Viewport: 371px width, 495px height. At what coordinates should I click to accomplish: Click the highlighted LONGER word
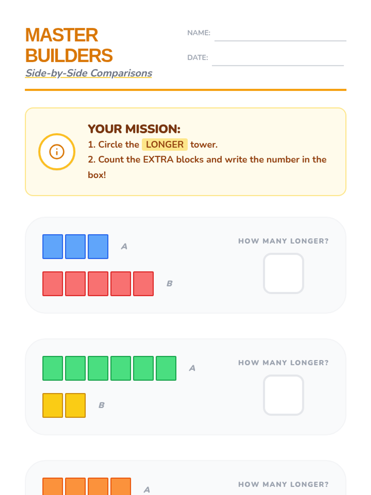[x=164, y=144]
